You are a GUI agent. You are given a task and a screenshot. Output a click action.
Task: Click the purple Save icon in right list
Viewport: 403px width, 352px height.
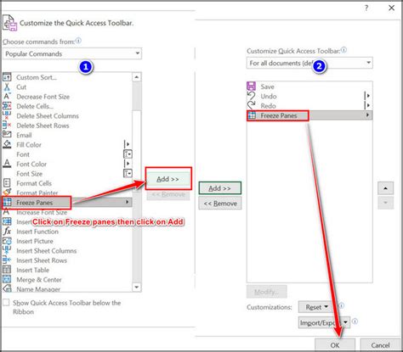click(251, 87)
